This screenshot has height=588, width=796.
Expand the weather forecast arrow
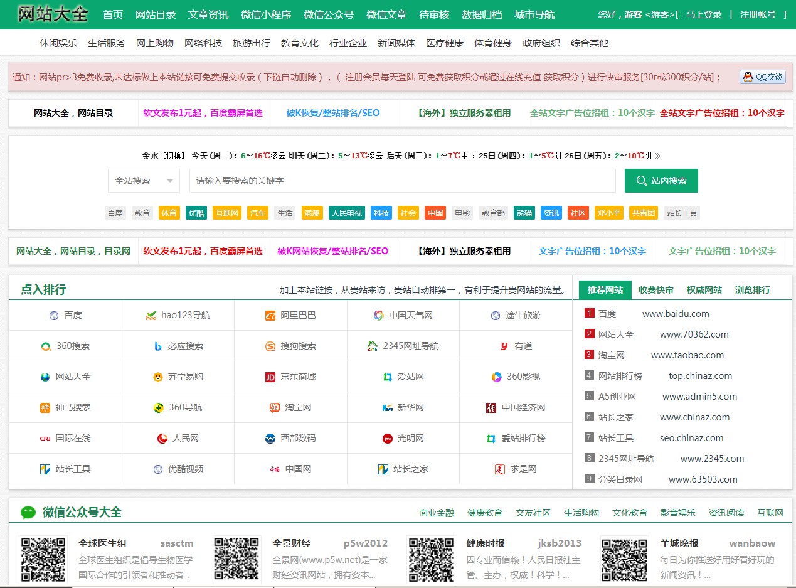[x=657, y=156]
